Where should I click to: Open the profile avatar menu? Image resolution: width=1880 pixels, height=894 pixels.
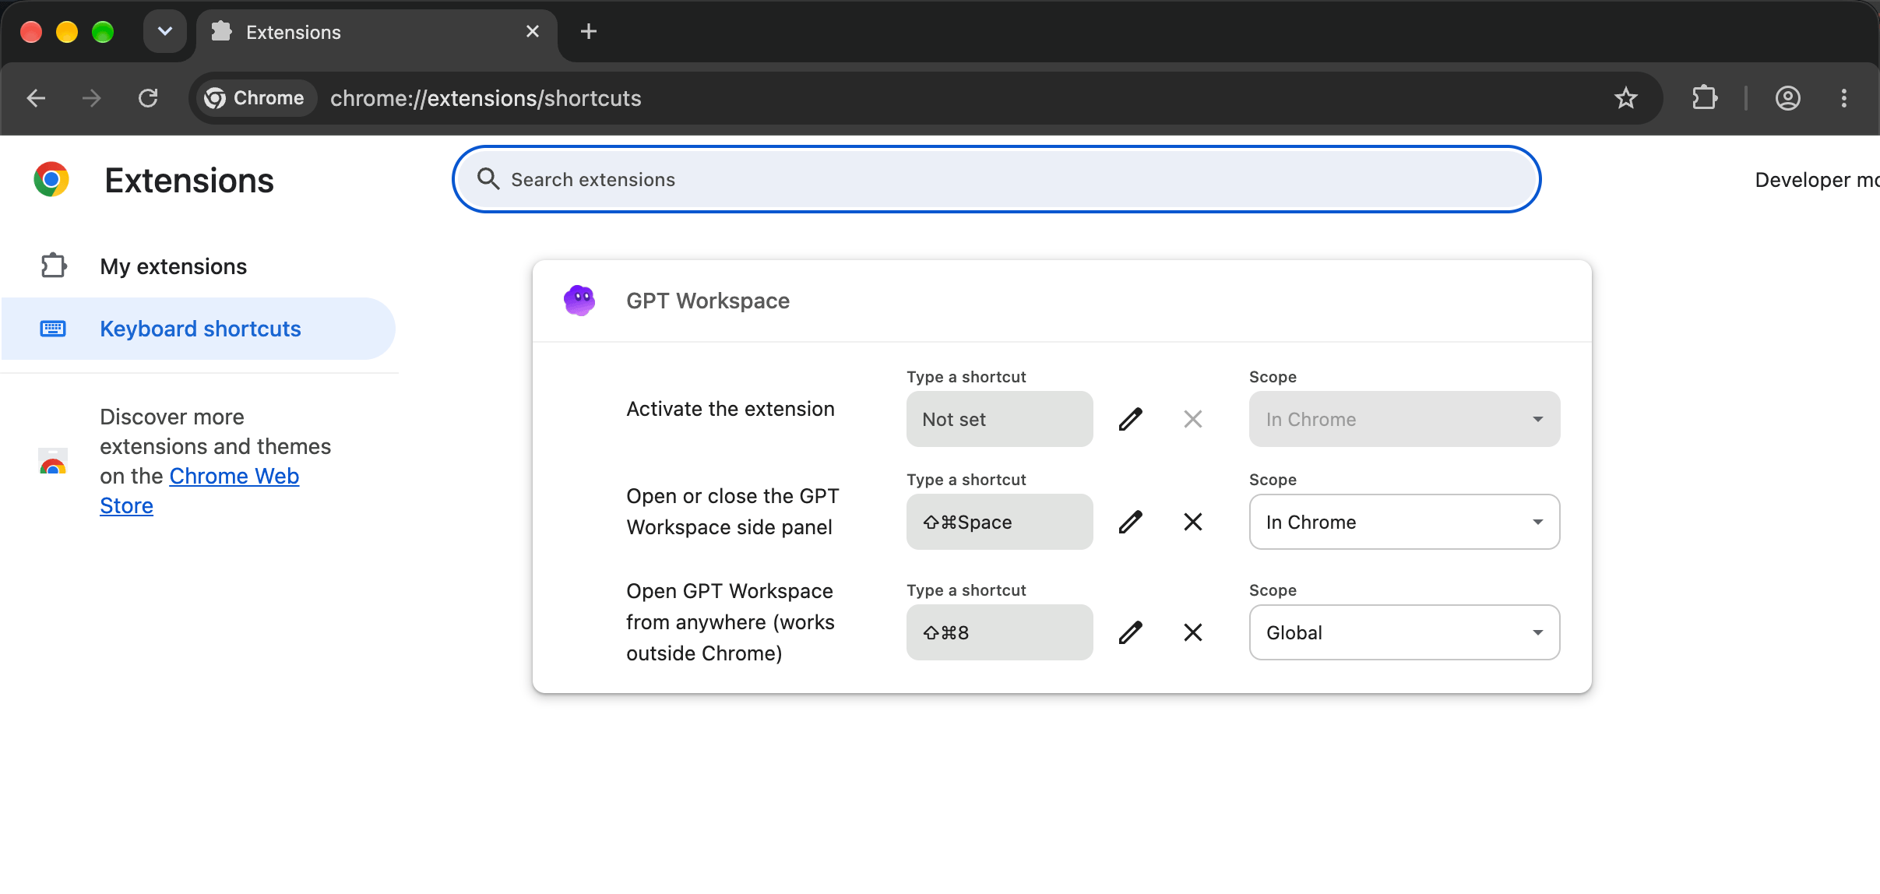pyautogui.click(x=1787, y=98)
